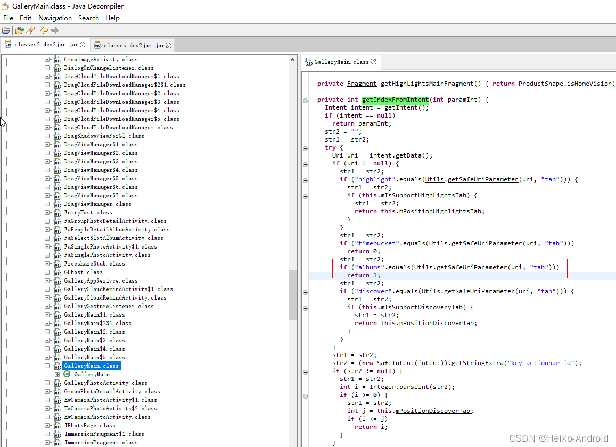Collapse the GalleryMain.class tree node
The height and width of the screenshot is (447, 616).
(47, 366)
